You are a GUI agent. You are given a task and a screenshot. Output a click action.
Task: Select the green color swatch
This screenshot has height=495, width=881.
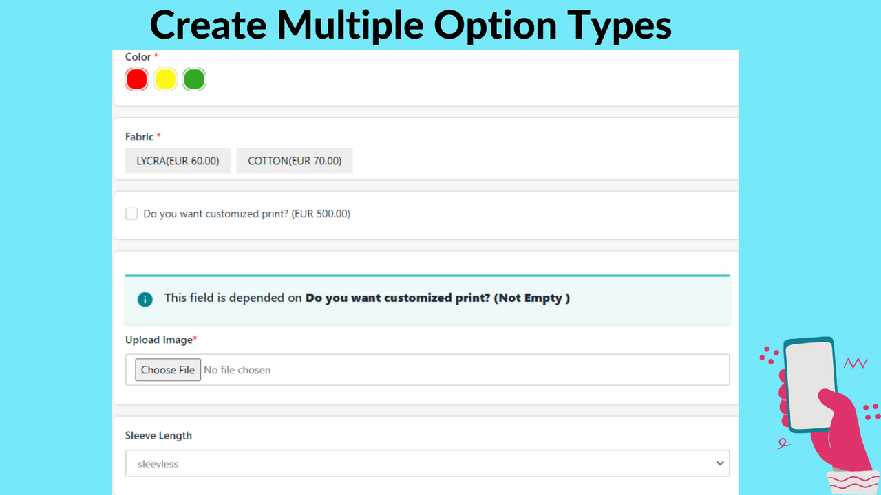[x=194, y=80]
